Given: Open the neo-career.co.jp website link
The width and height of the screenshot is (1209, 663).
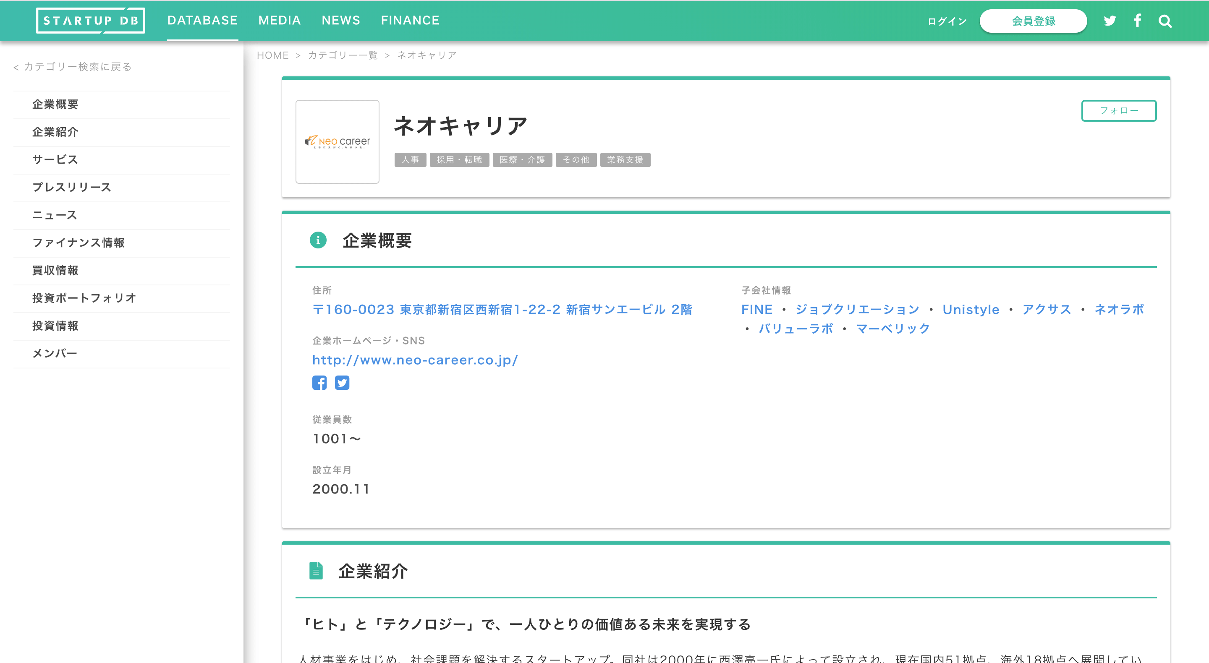Looking at the screenshot, I should [x=415, y=360].
